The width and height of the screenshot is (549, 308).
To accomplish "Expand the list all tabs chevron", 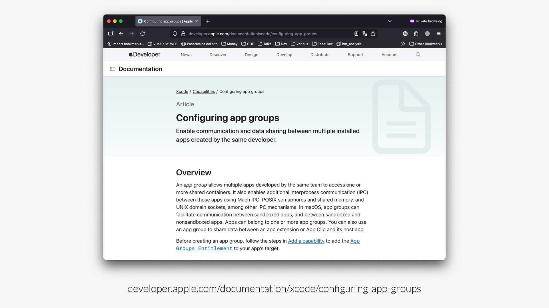I will pyautogui.click(x=389, y=21).
